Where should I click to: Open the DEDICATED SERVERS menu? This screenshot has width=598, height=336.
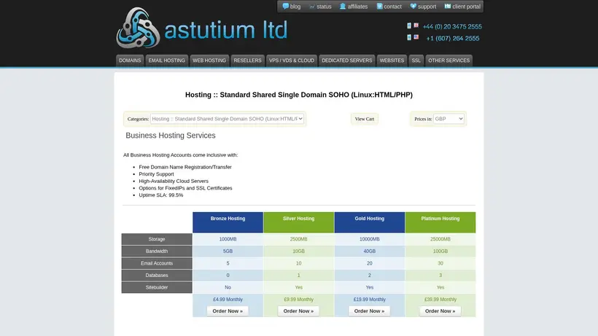[346, 60]
